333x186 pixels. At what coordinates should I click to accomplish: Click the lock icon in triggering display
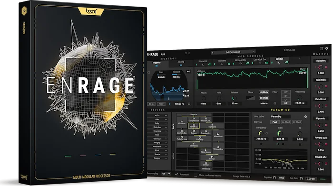point(169,99)
